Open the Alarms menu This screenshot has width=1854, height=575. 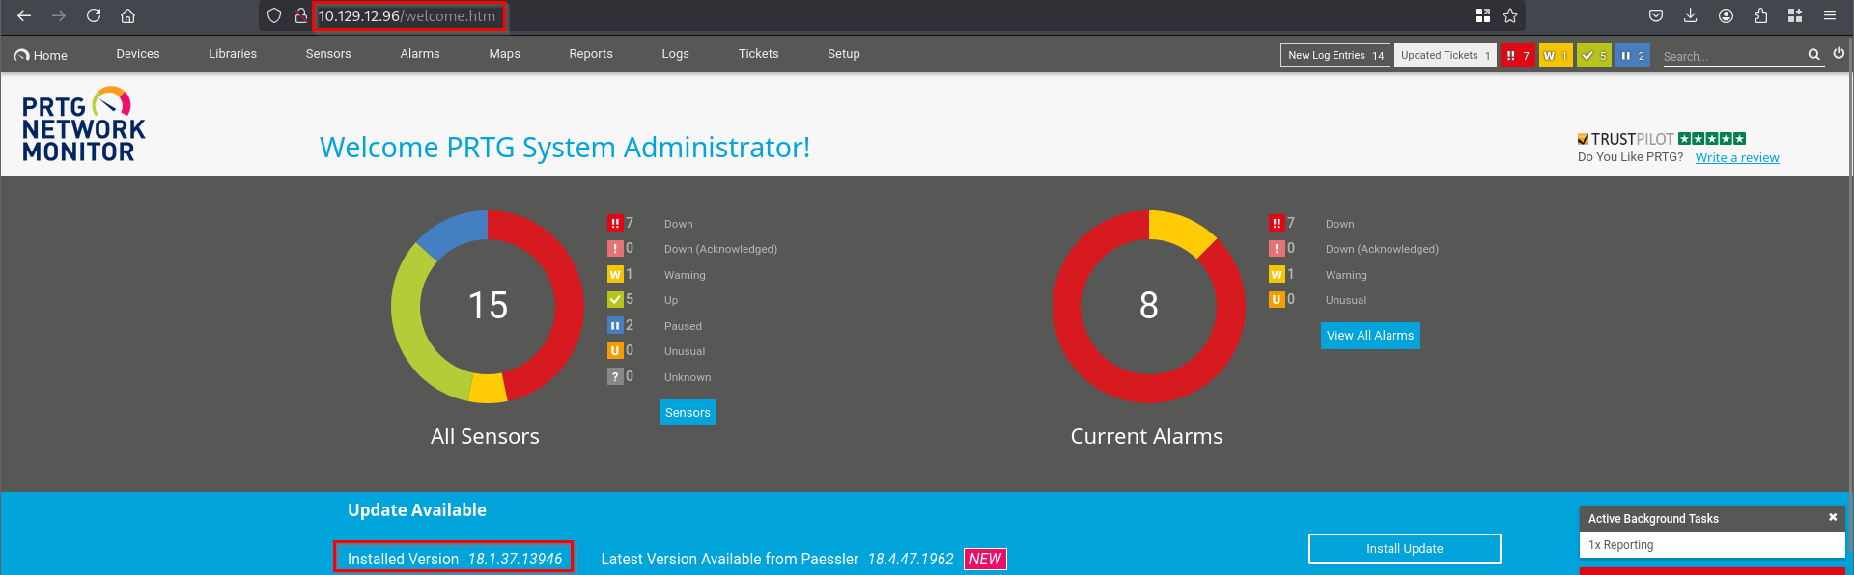420,54
